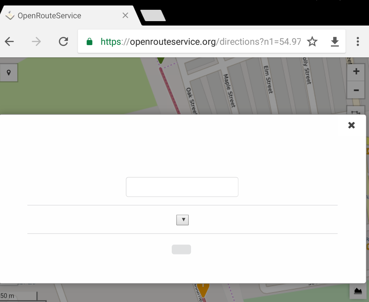Click the empty text field in the dialog

[182, 187]
